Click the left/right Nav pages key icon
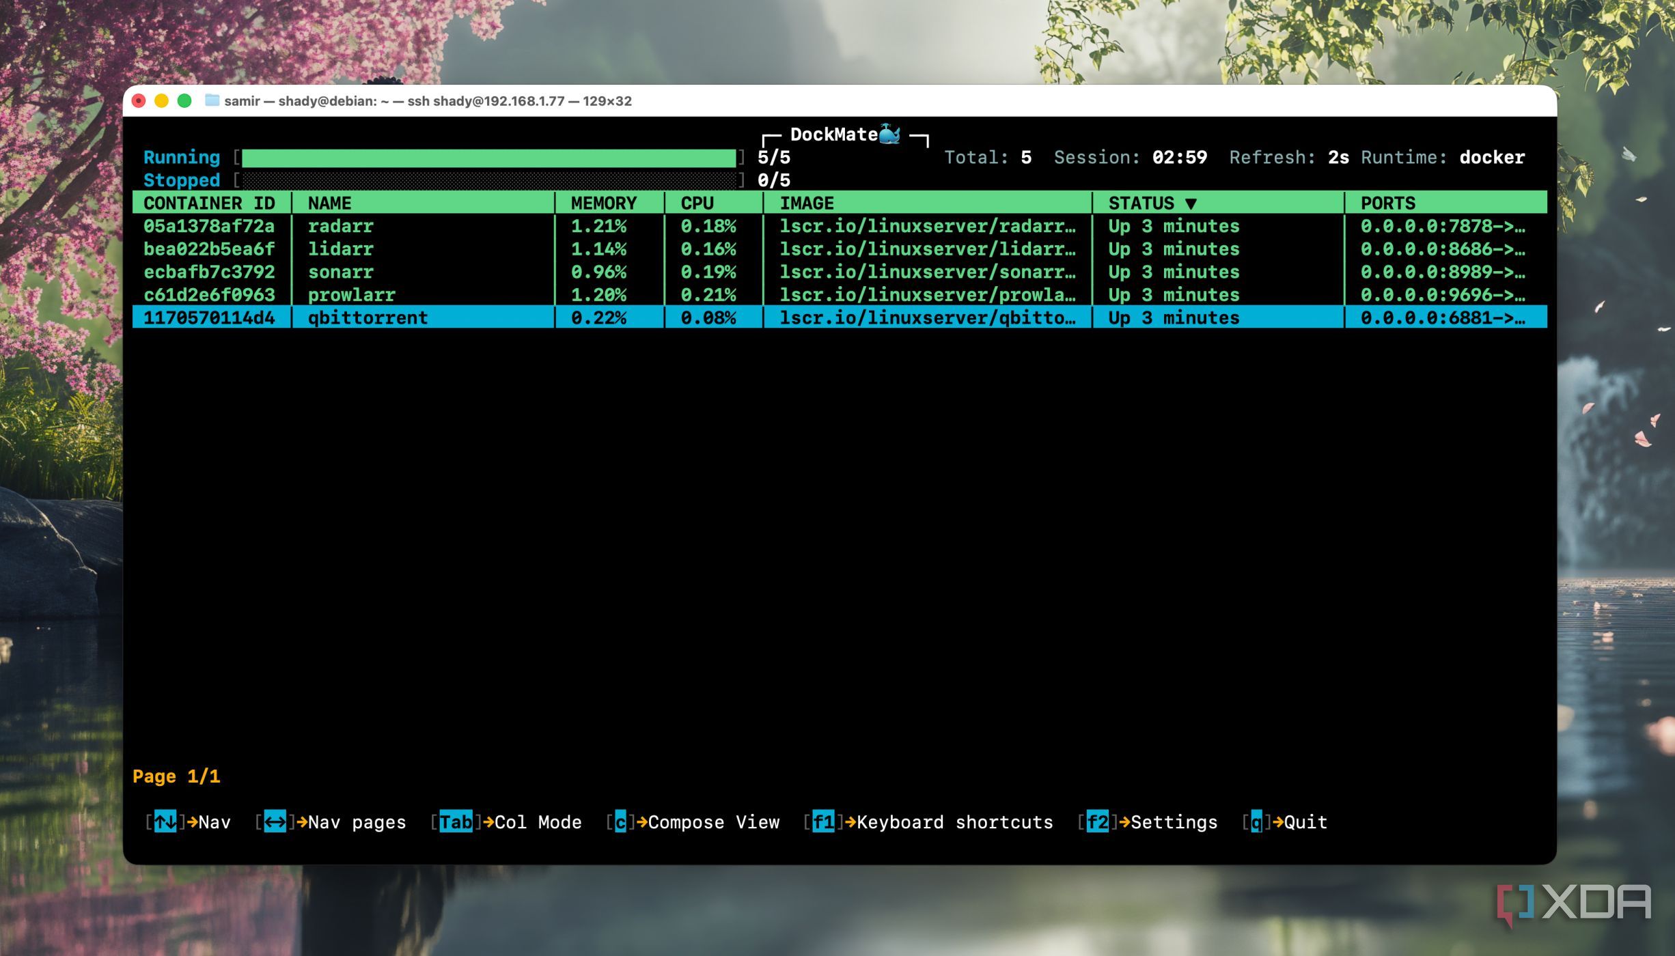The image size is (1675, 956). click(x=275, y=821)
